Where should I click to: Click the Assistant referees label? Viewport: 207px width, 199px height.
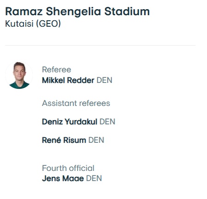76,103
